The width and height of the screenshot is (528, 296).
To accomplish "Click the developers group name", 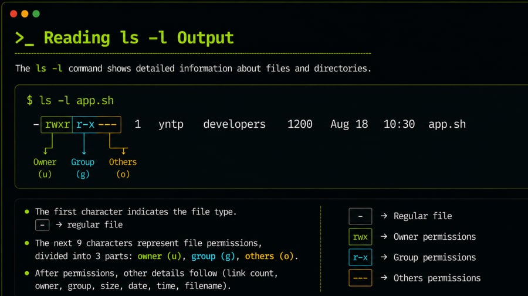I will [234, 124].
